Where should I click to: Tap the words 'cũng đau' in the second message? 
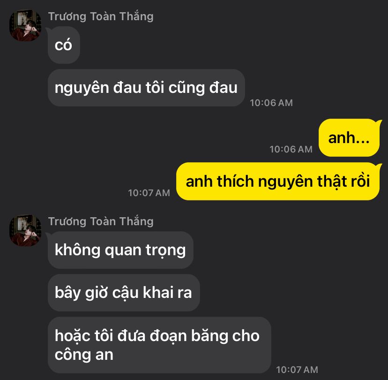[203, 88]
